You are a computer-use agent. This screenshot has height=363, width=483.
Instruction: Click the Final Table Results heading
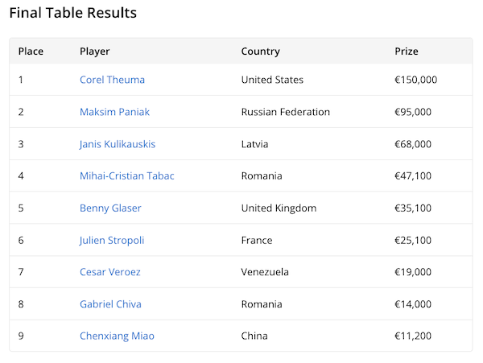73,13
